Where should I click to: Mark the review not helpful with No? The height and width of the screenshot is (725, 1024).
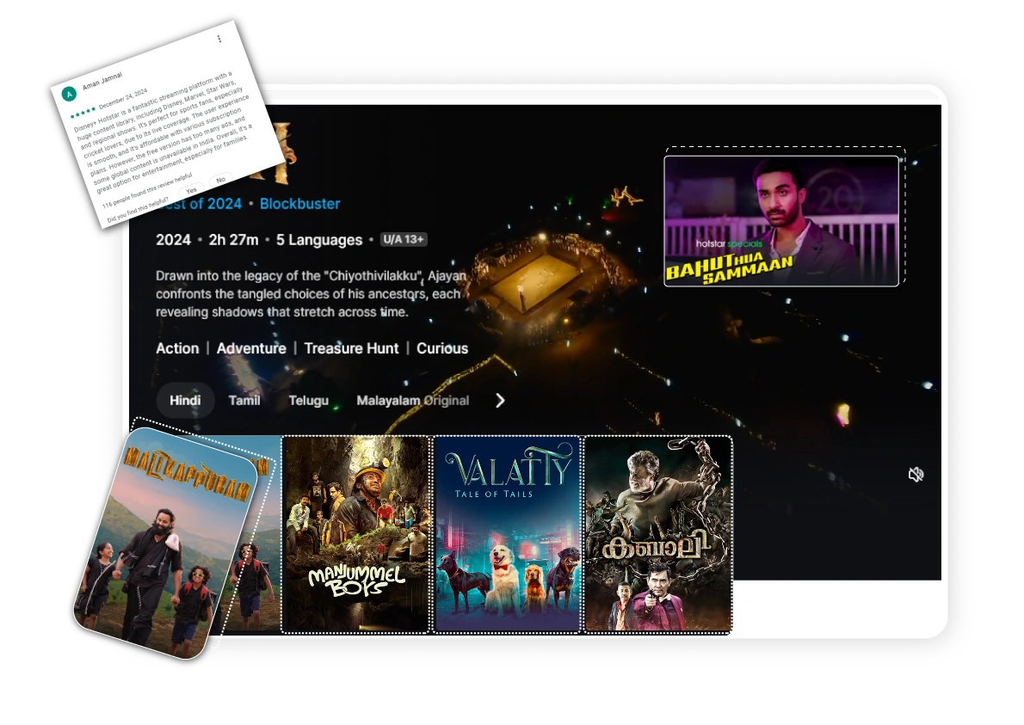coord(221,180)
